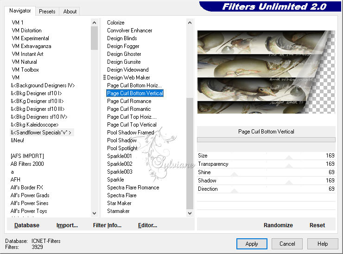Select VM Extravaganza category
This screenshot has width=343, height=254.
tap(31, 46)
